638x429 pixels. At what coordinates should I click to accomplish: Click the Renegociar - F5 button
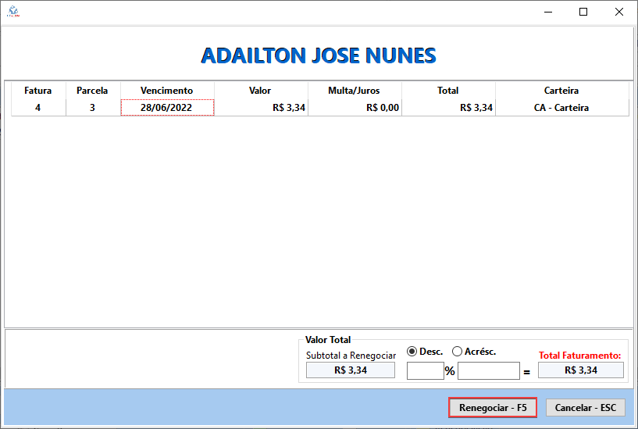pos(493,407)
